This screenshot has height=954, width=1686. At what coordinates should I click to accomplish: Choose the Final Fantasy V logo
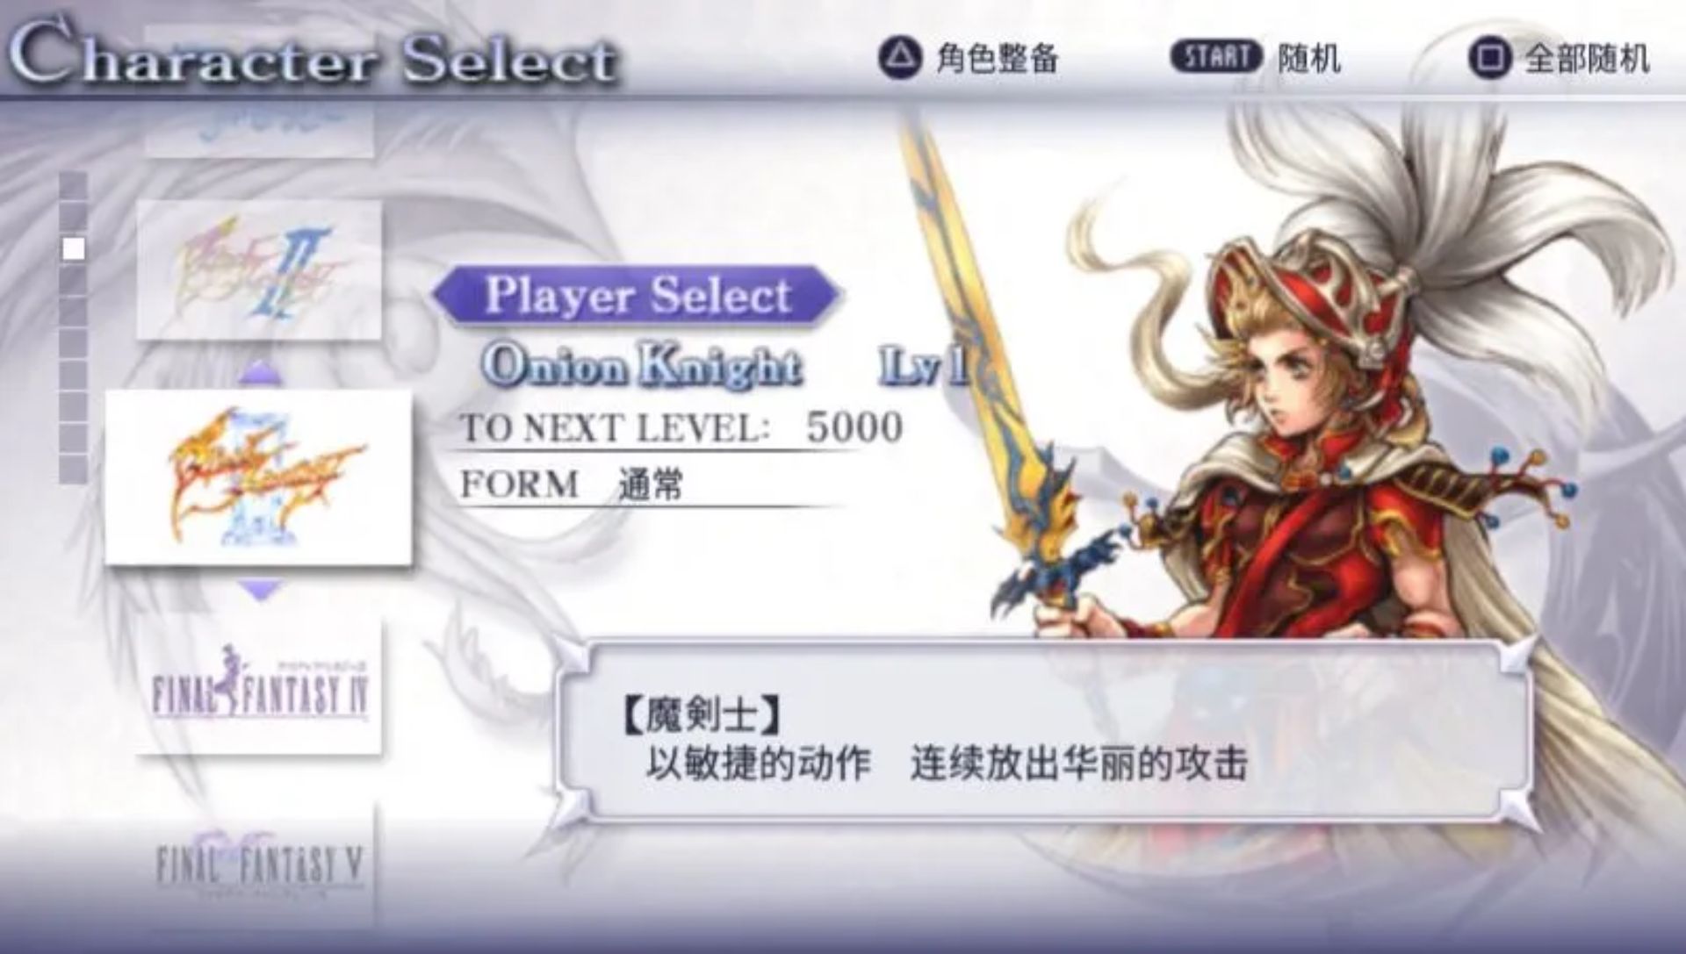259,864
